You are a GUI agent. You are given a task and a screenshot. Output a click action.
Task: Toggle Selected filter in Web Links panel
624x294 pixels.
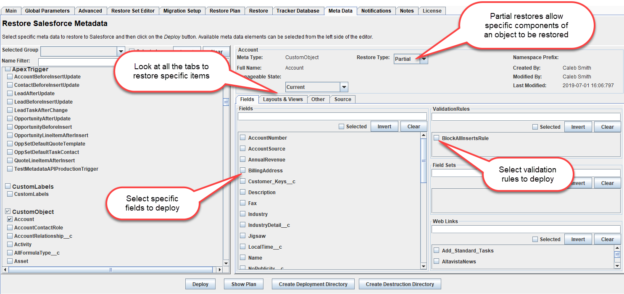tap(535, 239)
